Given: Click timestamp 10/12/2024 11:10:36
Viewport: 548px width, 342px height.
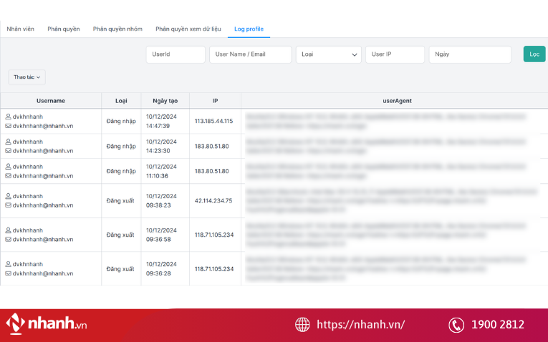Looking at the screenshot, I should click(x=161, y=171).
